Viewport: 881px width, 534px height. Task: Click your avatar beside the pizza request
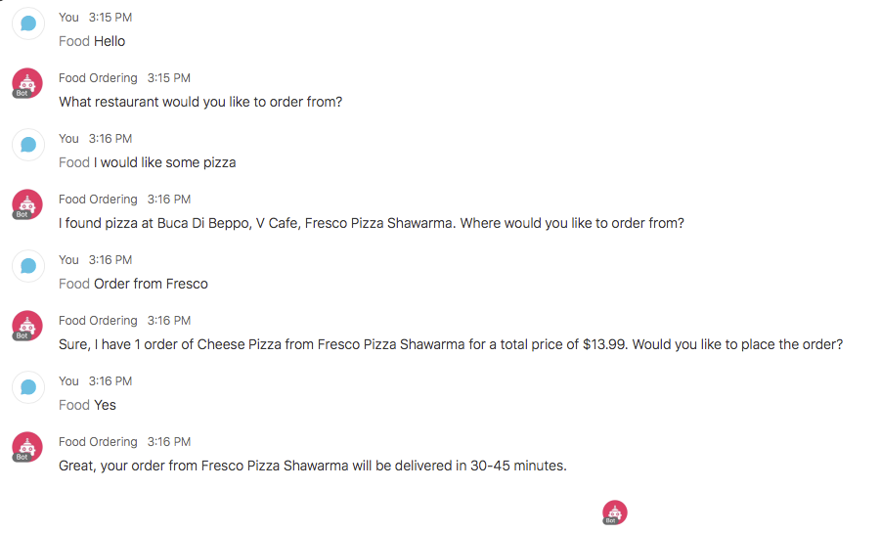pyautogui.click(x=28, y=145)
